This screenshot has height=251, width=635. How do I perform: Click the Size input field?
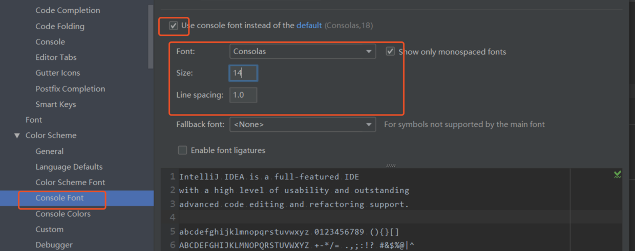click(x=243, y=73)
